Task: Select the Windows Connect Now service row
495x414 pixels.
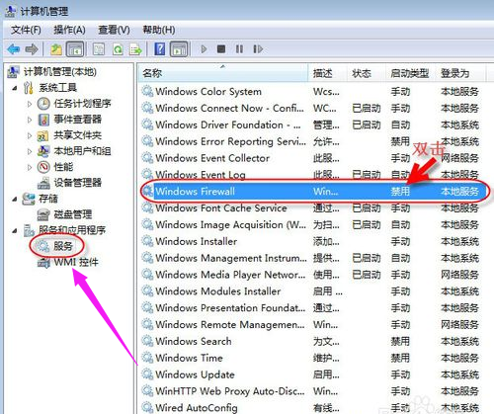Action: tap(311, 108)
